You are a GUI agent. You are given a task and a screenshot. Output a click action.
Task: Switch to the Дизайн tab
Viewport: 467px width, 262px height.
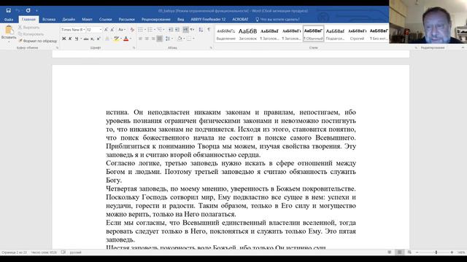pyautogui.click(x=69, y=20)
